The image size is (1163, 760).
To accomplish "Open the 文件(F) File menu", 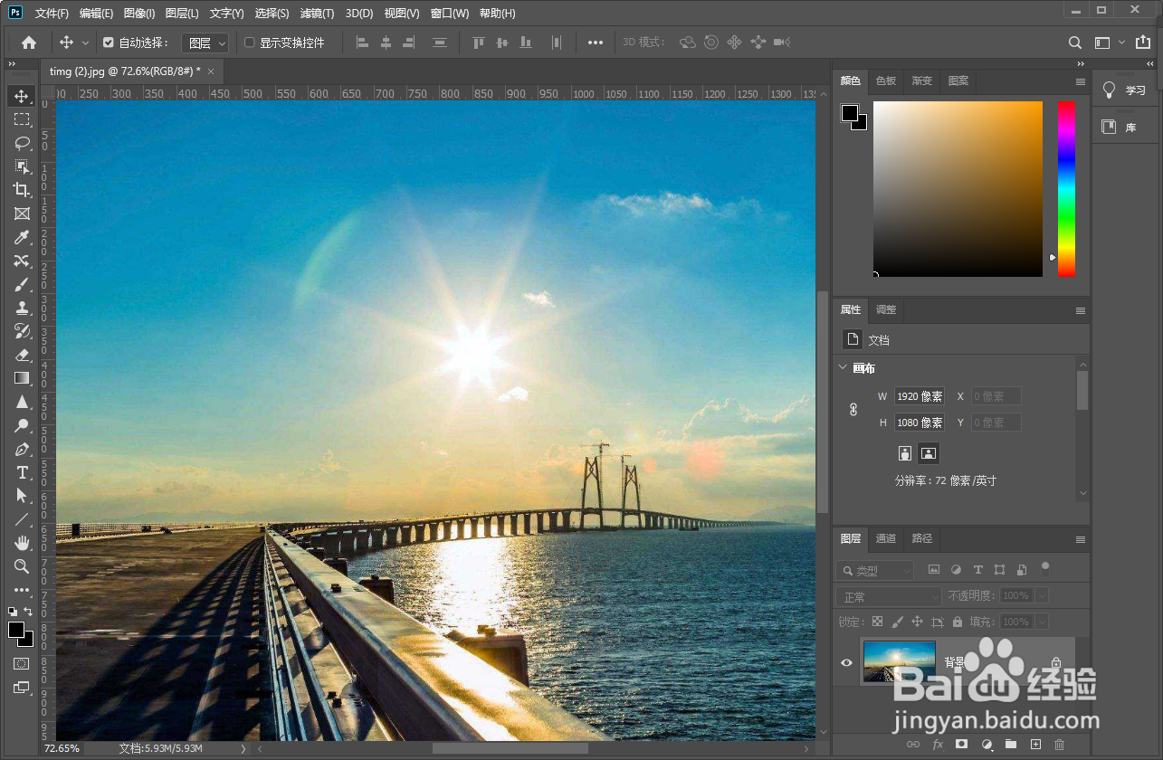I will (x=52, y=14).
